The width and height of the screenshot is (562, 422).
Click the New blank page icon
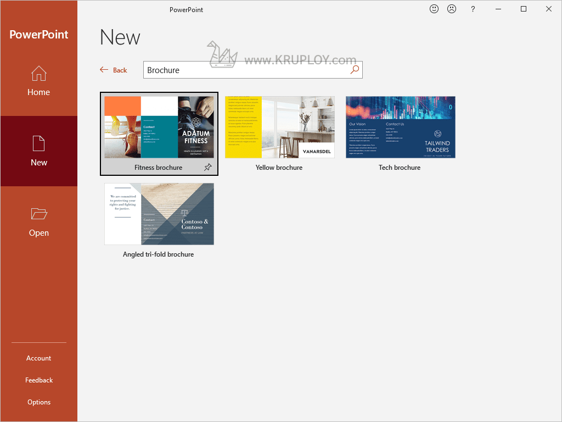click(x=39, y=143)
